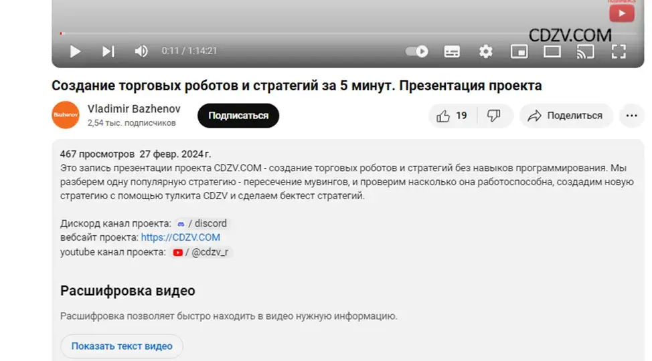This screenshot has height=361, width=652.
Task: Open the more actions three-dot menu
Action: (x=631, y=116)
